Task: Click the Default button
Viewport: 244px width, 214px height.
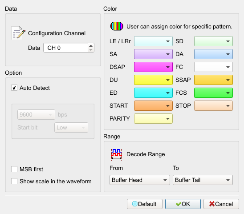Action: (145, 204)
